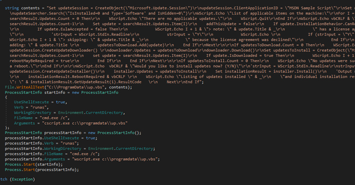
Task: Click the Arguments property in the initializer
Action: [x=24, y=123]
